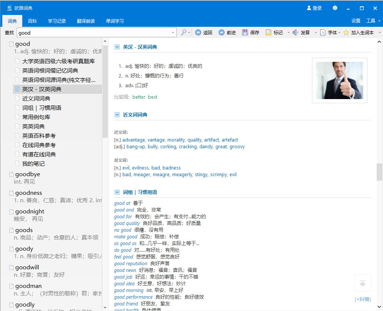
Task: Collapse the 英汉 - 汉英词典 section
Action: pyautogui.click(x=117, y=47)
